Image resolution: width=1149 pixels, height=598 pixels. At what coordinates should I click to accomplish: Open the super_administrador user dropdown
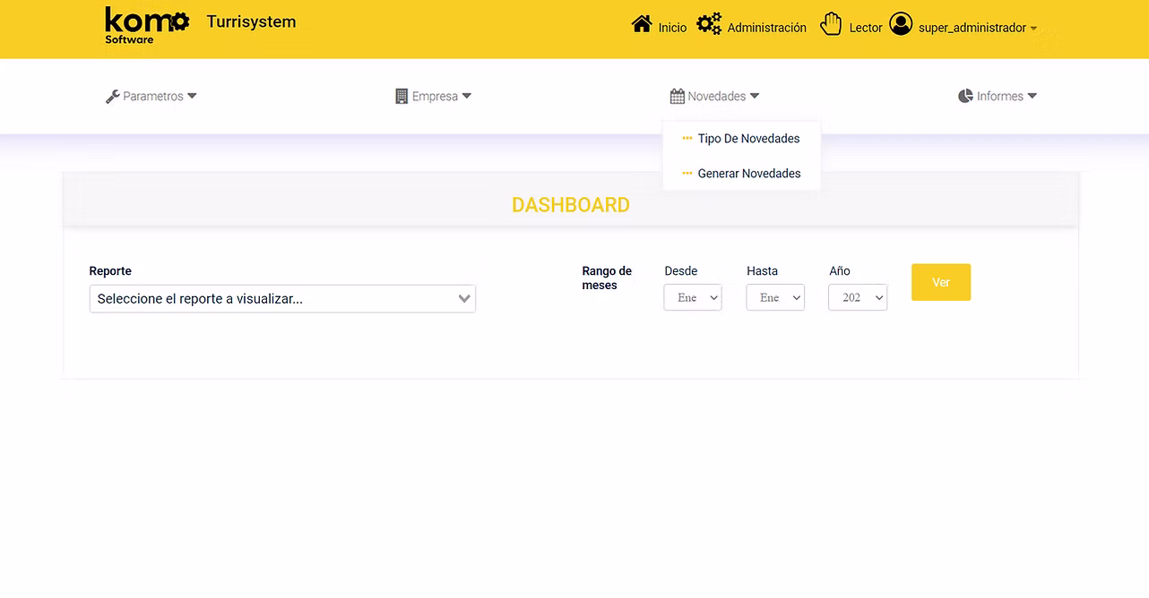[977, 28]
